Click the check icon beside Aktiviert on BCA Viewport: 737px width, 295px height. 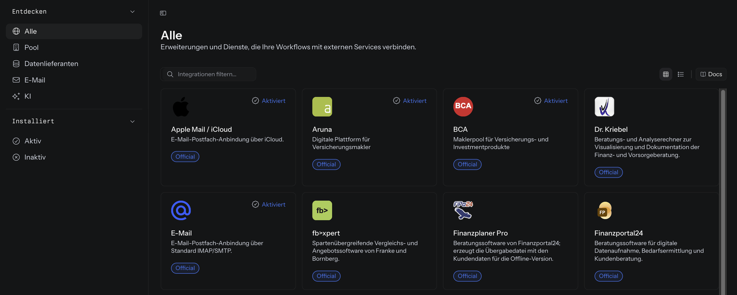point(537,101)
